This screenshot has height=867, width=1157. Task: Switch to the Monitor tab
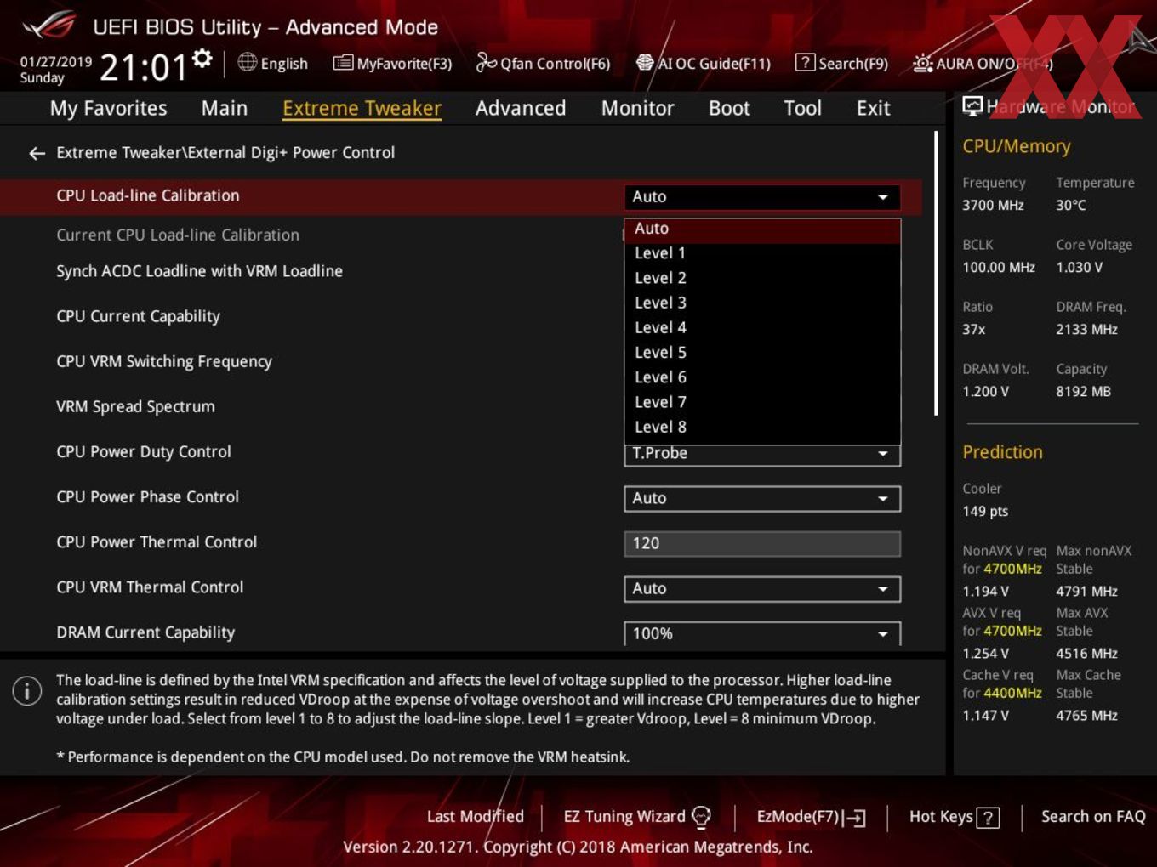[x=637, y=109]
